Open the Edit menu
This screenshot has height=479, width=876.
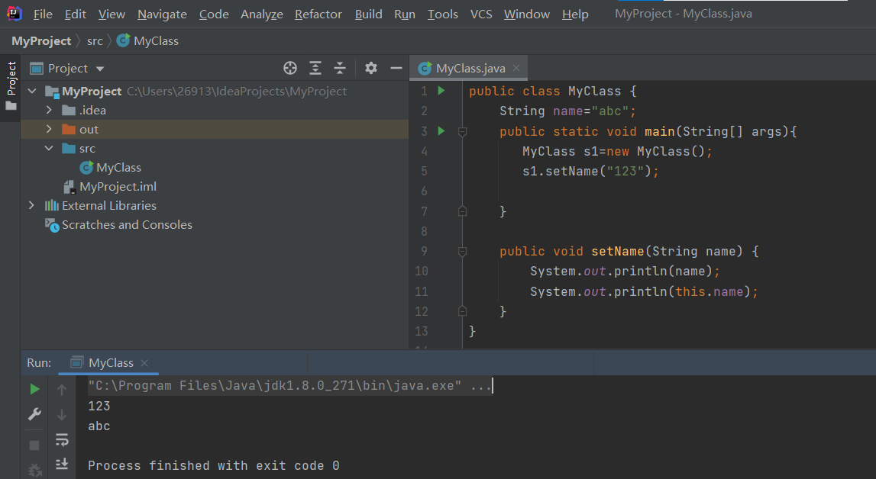coord(76,14)
